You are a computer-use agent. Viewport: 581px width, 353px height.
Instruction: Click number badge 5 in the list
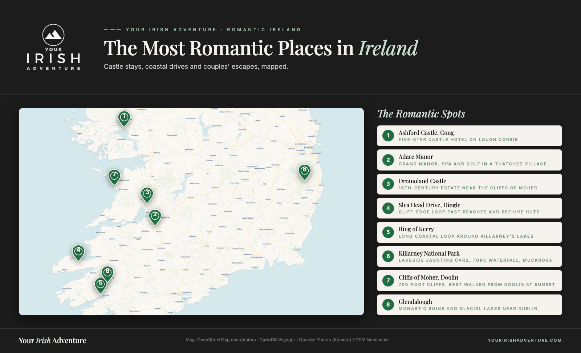pos(388,232)
